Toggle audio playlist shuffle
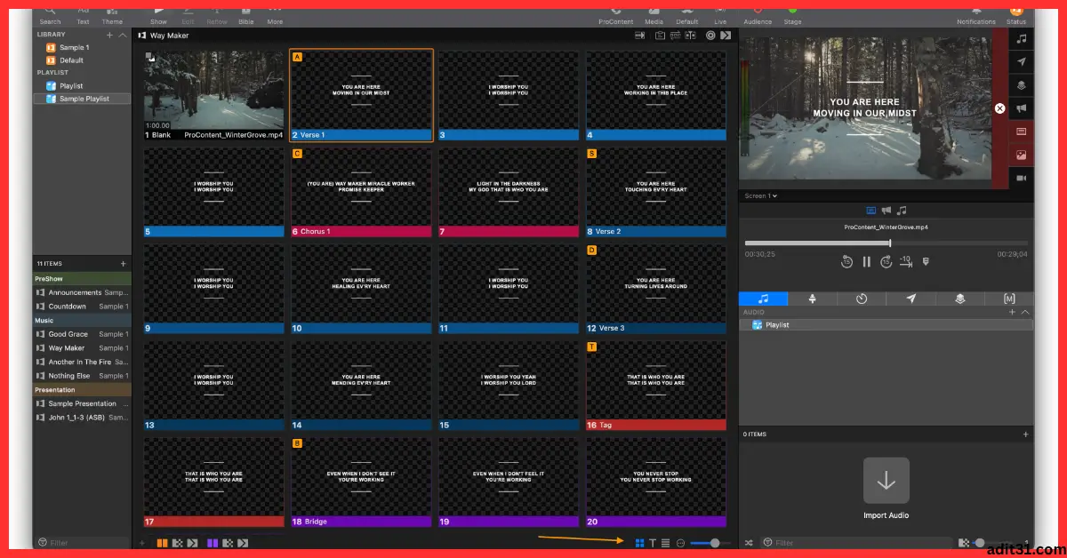Screen dimensions: 1067x558 tap(749, 543)
